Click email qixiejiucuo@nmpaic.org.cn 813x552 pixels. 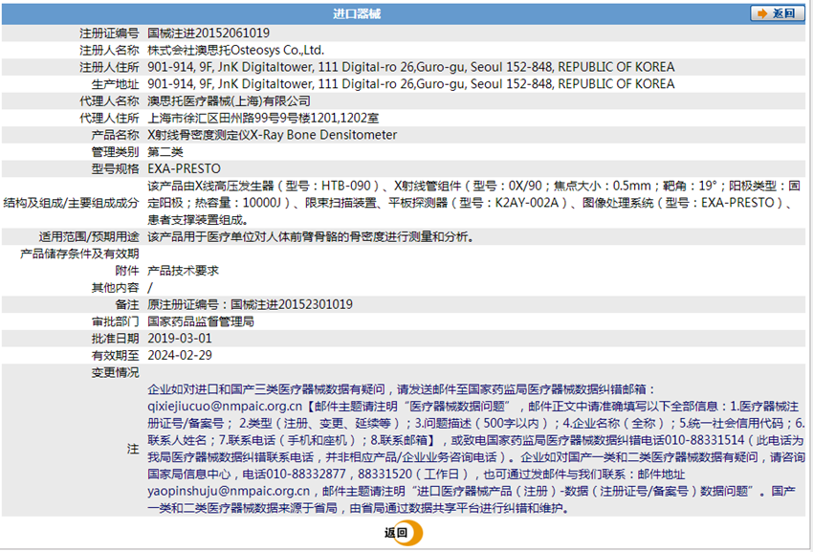pyautogui.click(x=225, y=407)
